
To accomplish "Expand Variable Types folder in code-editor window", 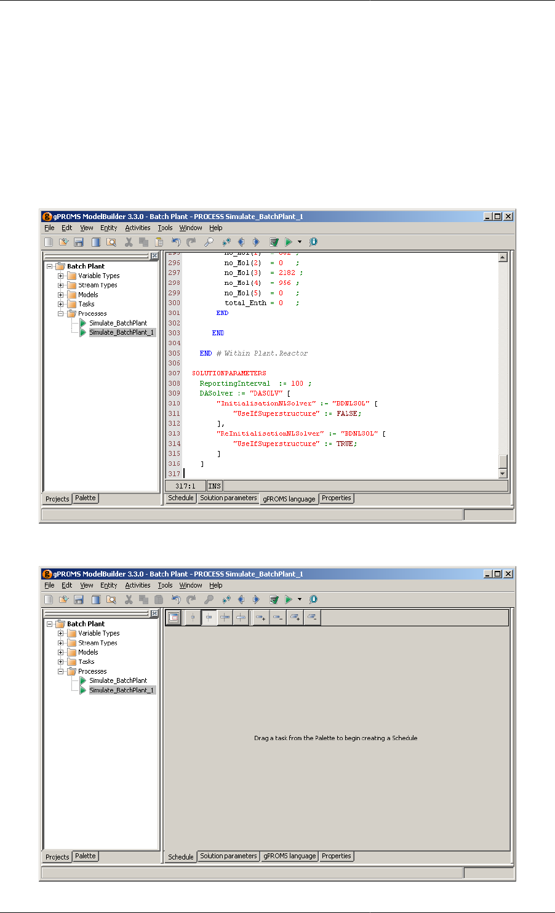I will tap(61, 276).
